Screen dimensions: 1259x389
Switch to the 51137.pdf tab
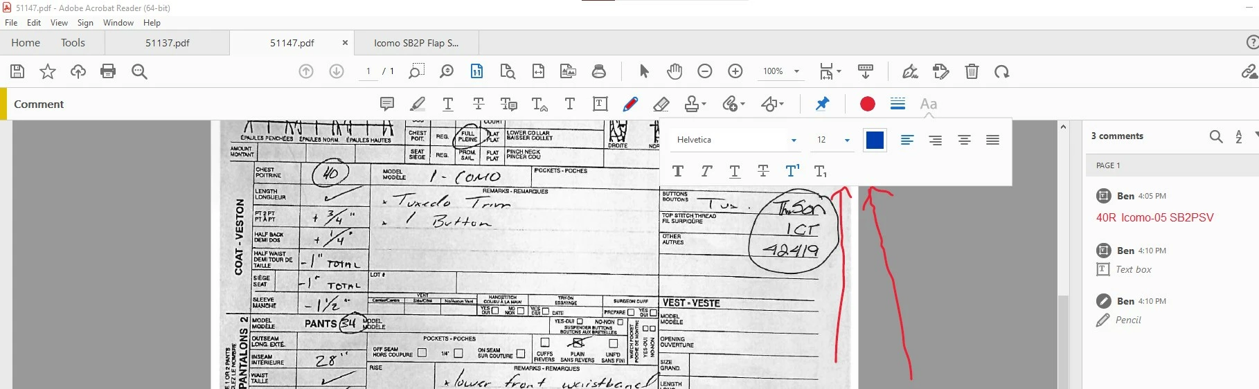[x=168, y=43]
